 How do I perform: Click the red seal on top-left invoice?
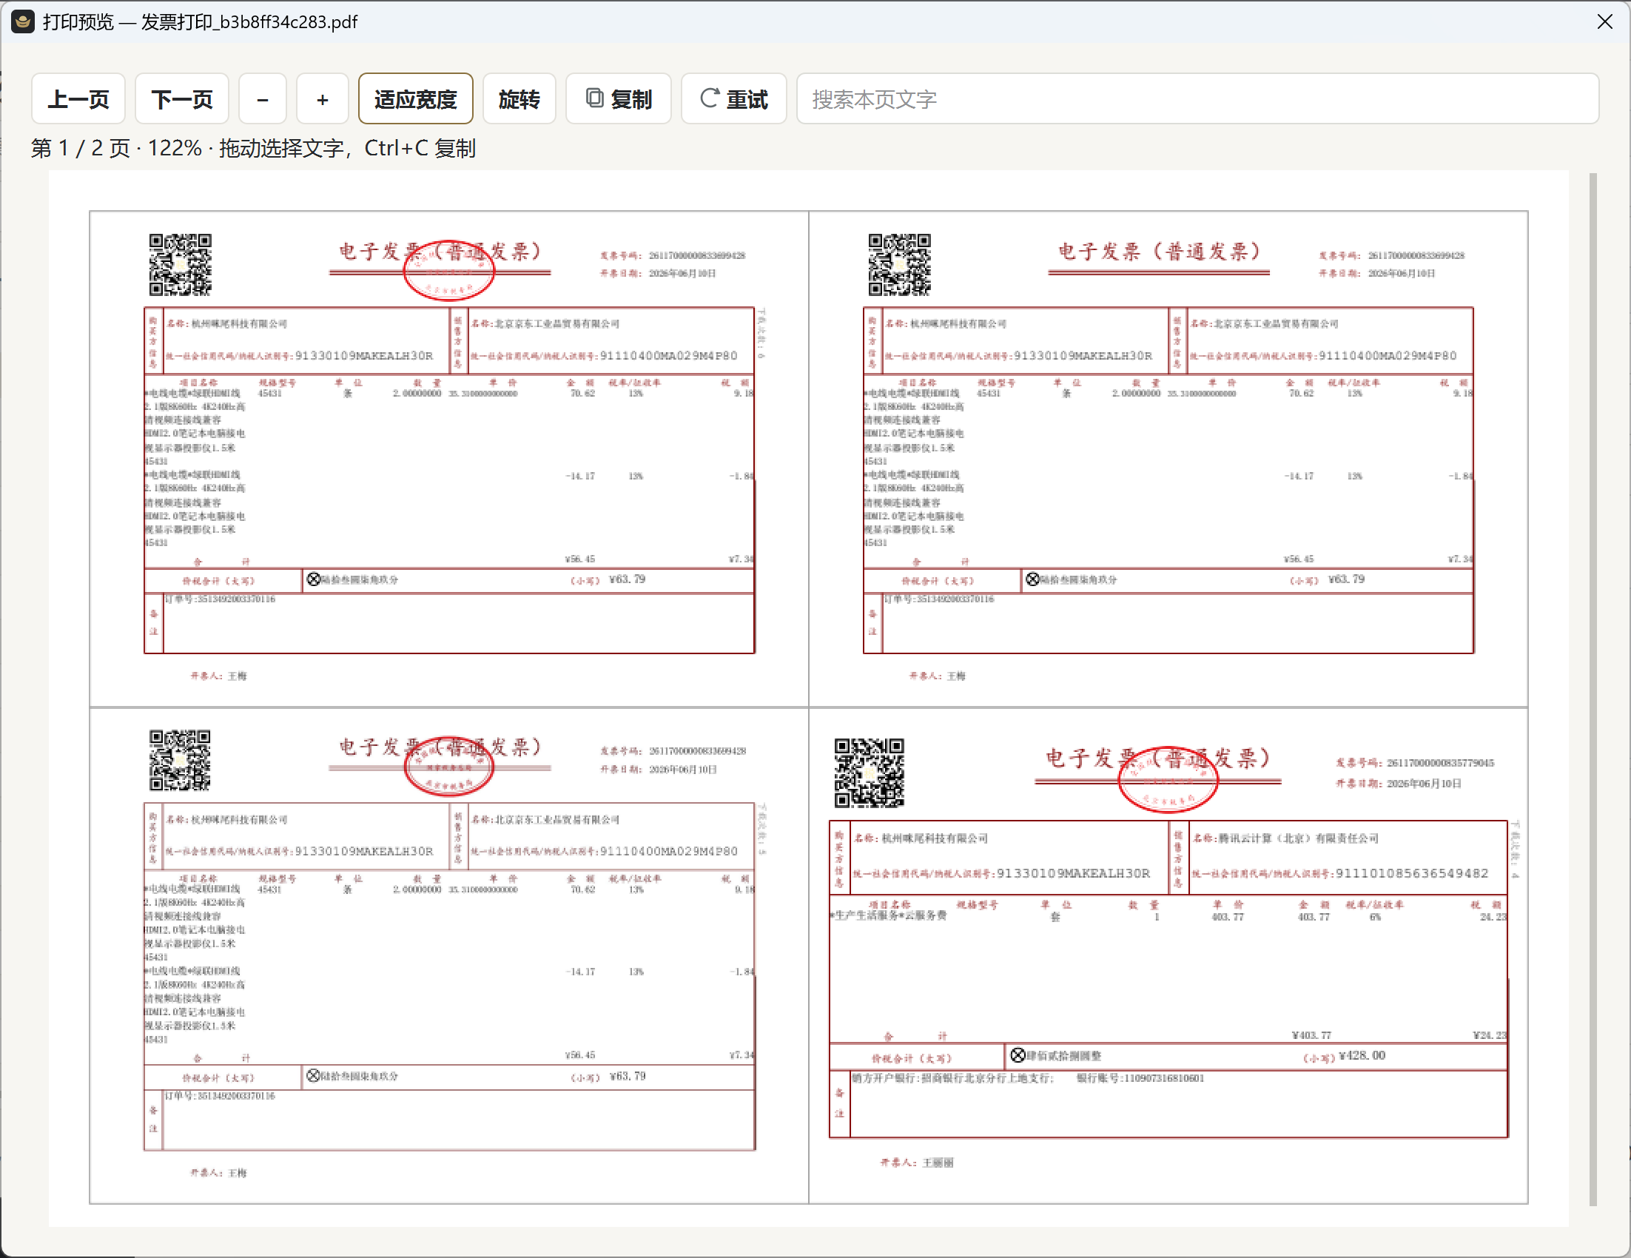pos(449,269)
